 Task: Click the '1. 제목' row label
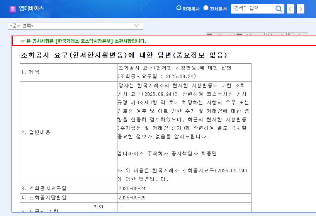[31, 72]
